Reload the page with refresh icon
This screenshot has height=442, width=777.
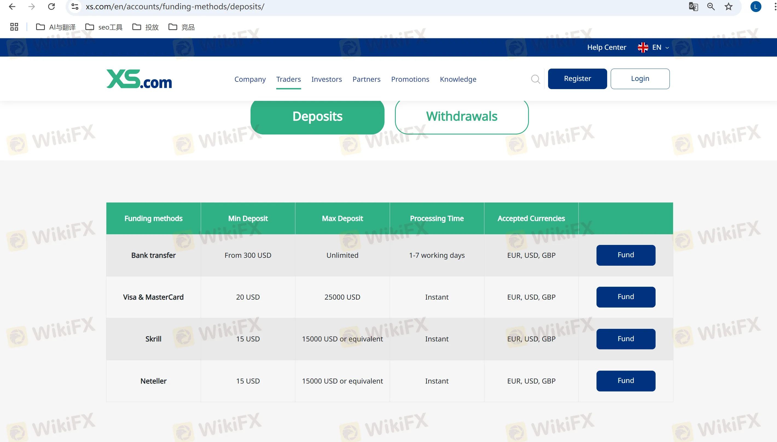51,6
